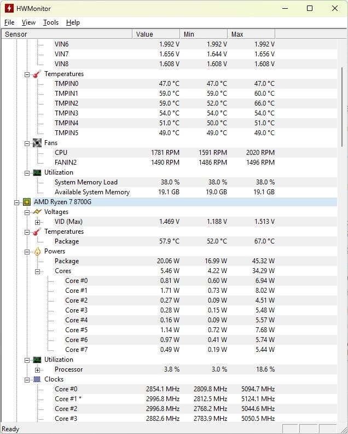Collapse the AMD Ryzen 7 8700G node
Screen dimensions: 348x434
[x=16, y=202]
